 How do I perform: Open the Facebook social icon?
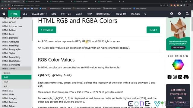(169, 77)
